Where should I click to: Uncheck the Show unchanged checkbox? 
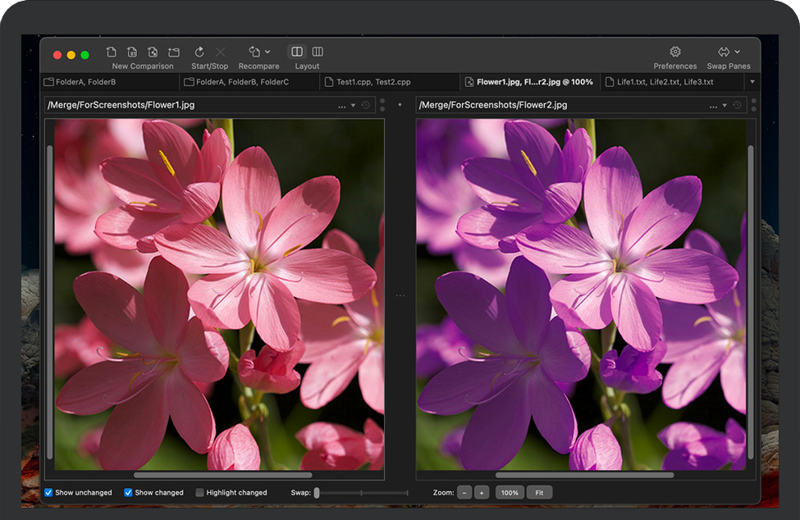48,492
